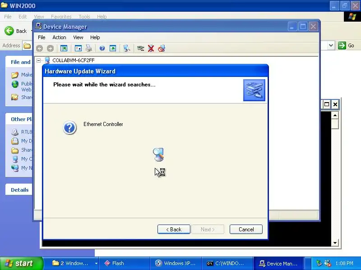Viewport: 361px width, 270px height.
Task: Collapse the COLLABVM-6CF2FF tree node
Action: pos(39,60)
